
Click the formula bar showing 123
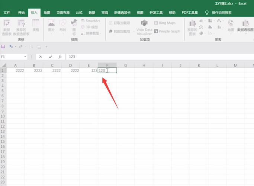click(x=160, y=57)
